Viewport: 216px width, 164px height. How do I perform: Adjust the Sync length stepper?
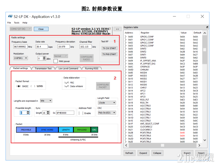tap(48, 113)
